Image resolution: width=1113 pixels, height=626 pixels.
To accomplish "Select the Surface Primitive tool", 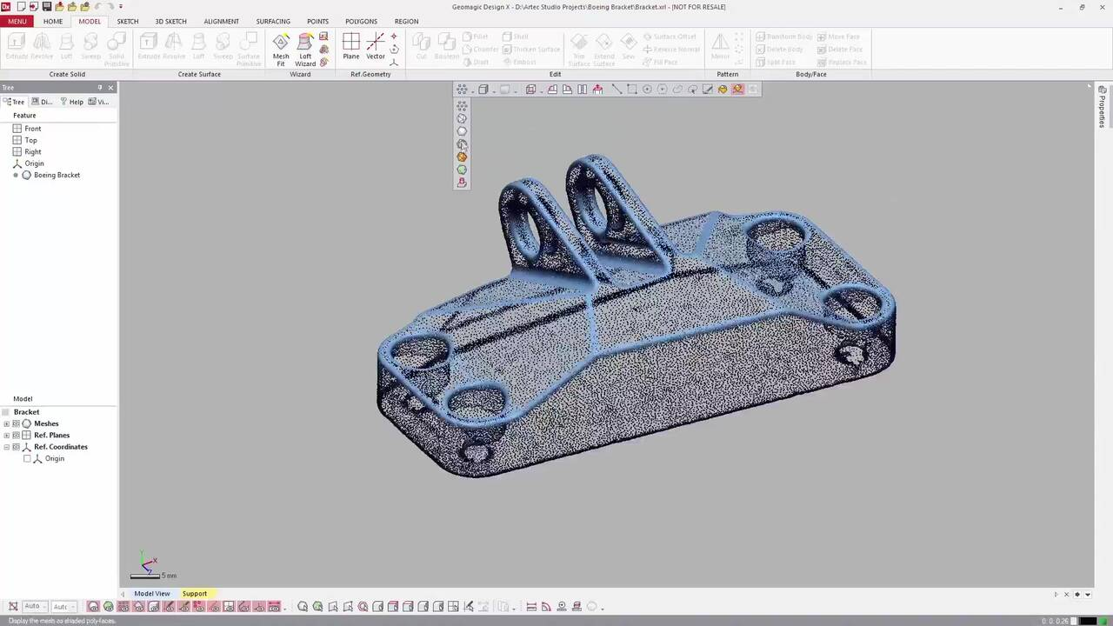I will point(249,50).
